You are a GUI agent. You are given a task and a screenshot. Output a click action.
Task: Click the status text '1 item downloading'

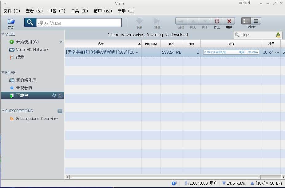tap(148, 35)
